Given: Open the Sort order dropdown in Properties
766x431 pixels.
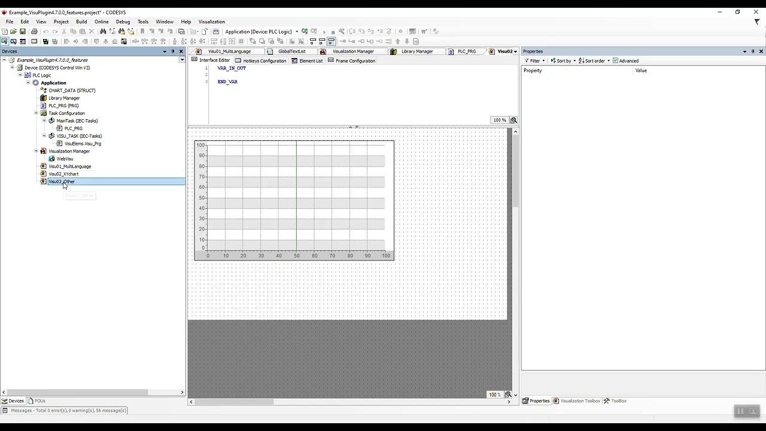Looking at the screenshot, I should coord(594,60).
